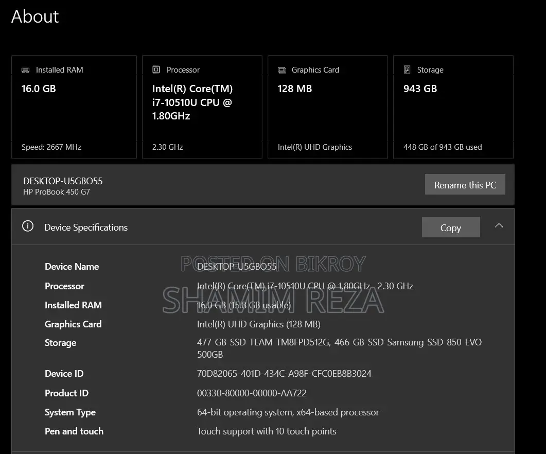Click the Installed RAM label in specifications
The image size is (546, 454).
tap(73, 305)
